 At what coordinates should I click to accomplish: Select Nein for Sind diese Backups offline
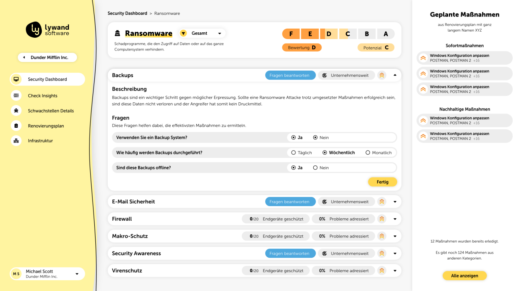coord(315,168)
